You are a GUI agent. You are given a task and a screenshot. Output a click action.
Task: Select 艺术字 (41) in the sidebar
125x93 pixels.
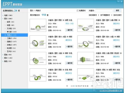[x=11, y=51]
